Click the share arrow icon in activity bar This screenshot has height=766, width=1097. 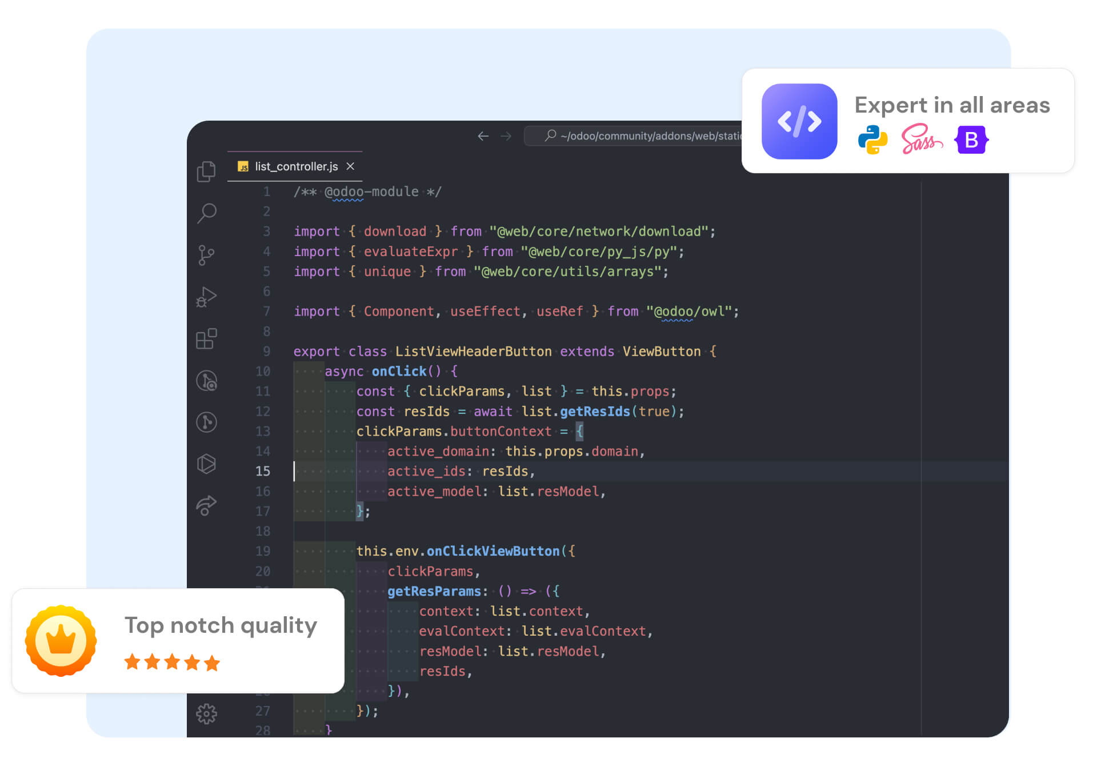point(206,505)
